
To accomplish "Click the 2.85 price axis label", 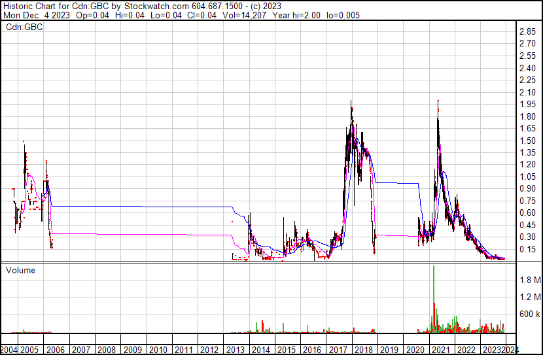I will [528, 32].
